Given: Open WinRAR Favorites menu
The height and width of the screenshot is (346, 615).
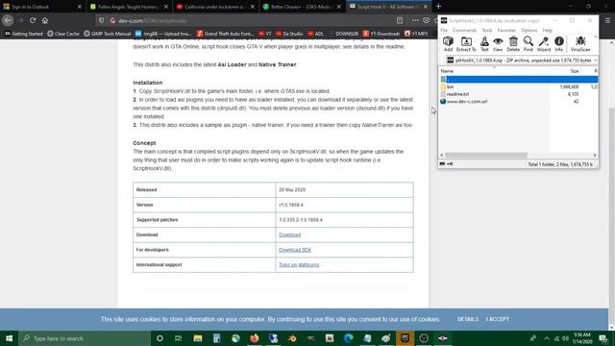Looking at the screenshot, I should click(506, 30).
